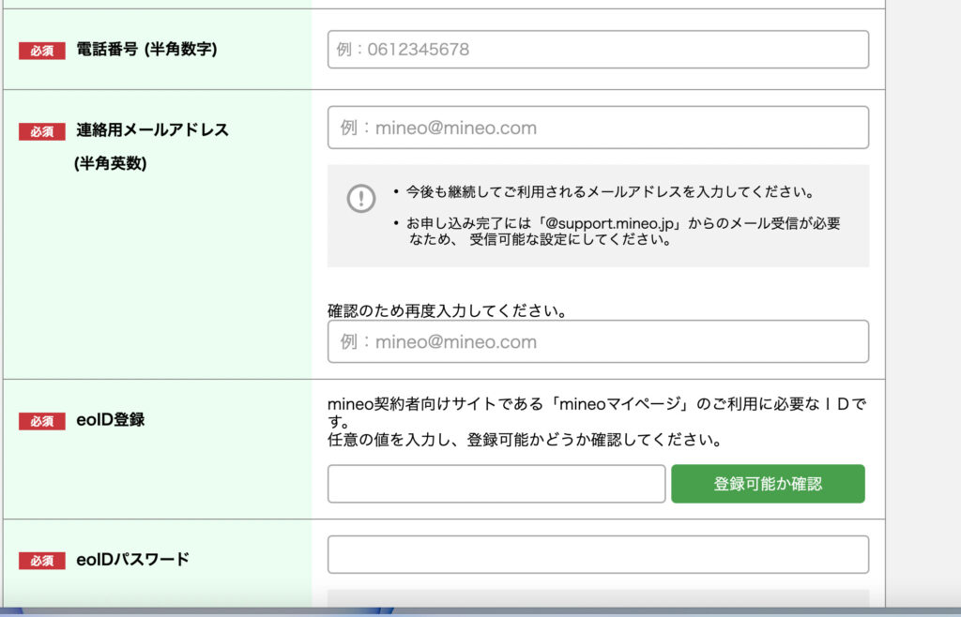Image resolution: width=961 pixels, height=617 pixels.
Task: Click the text 任意の値を入力し、登録可能かどうか確認してください。
Action: pyautogui.click(x=526, y=440)
